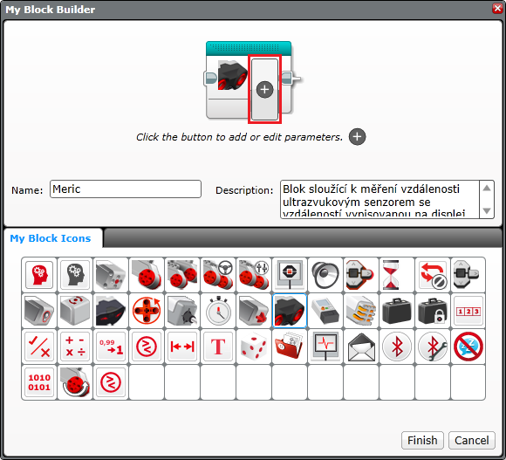
Task: Close the My Block Builder dialog
Action: point(497,9)
